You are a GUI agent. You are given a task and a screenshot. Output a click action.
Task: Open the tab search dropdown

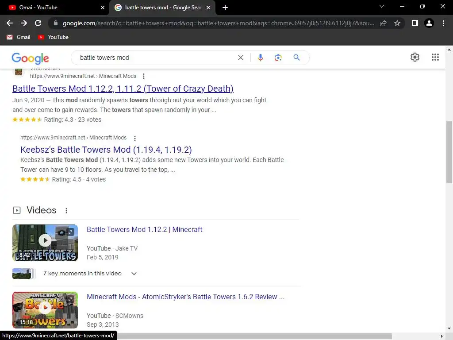pos(382,6)
